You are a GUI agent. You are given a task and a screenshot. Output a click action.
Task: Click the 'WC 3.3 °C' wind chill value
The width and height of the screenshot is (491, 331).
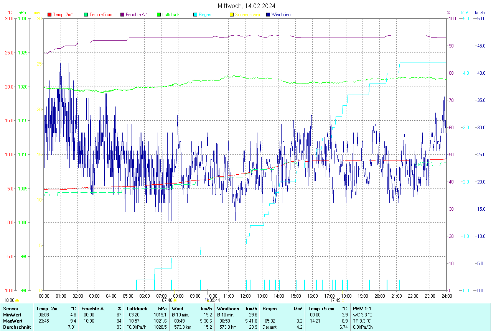(x=362, y=315)
